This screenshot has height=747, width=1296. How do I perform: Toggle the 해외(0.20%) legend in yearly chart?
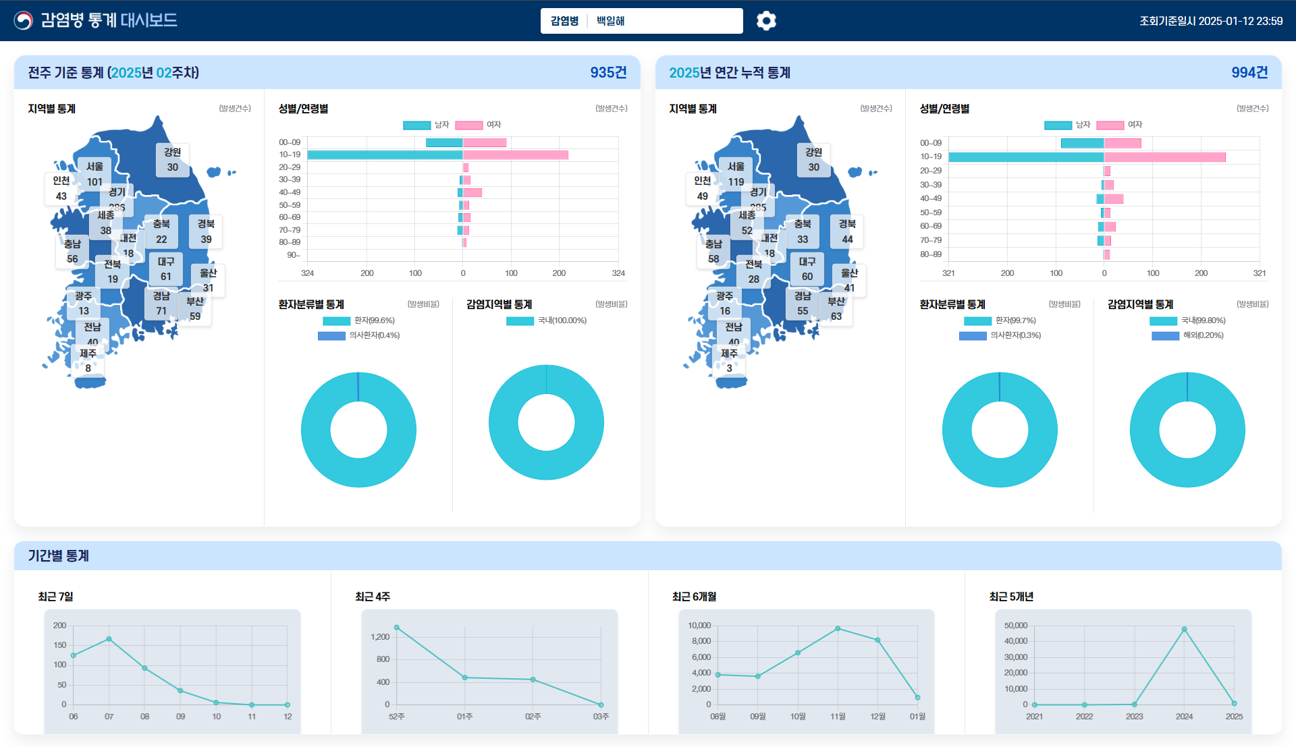pyautogui.click(x=1187, y=335)
